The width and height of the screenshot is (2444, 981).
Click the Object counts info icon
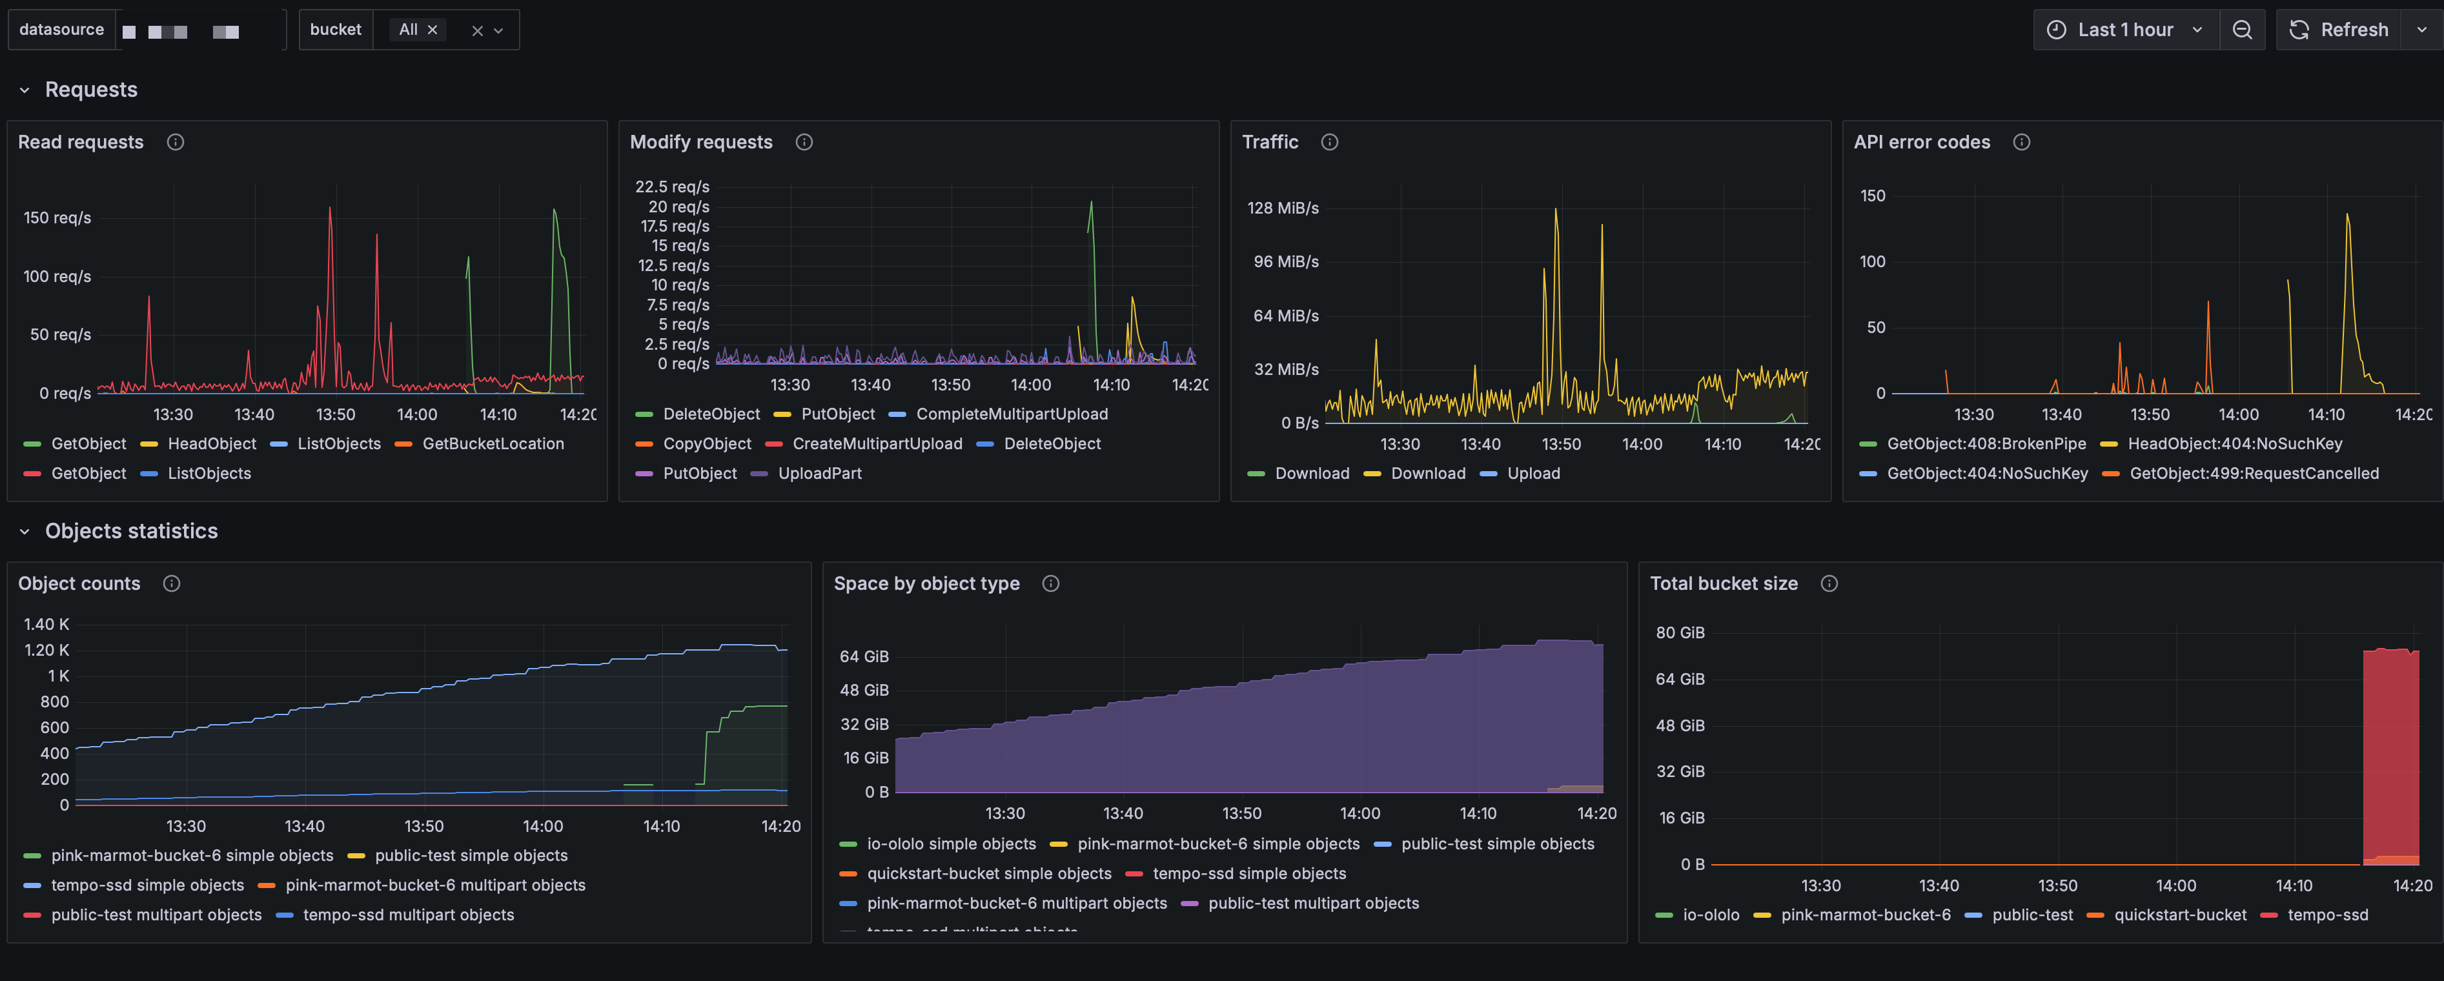172,583
